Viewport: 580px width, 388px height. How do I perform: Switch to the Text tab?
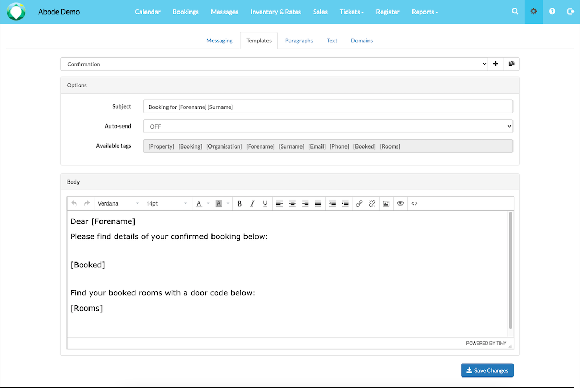[x=332, y=41]
